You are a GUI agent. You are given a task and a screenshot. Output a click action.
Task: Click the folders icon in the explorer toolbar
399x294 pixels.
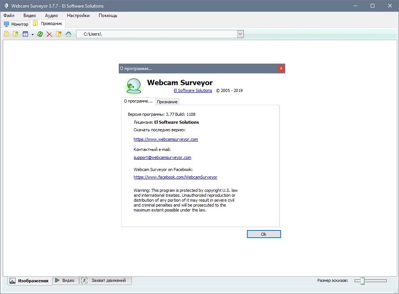coord(6,34)
